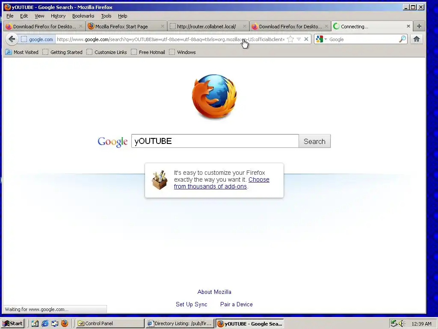
Task: Go to the Home page icon
Action: click(417, 39)
